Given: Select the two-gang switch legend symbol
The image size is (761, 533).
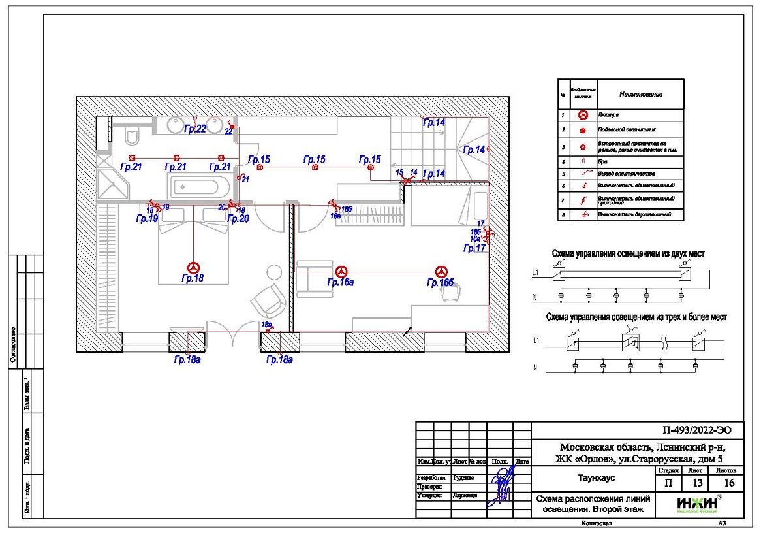Looking at the screenshot, I should tap(582, 214).
